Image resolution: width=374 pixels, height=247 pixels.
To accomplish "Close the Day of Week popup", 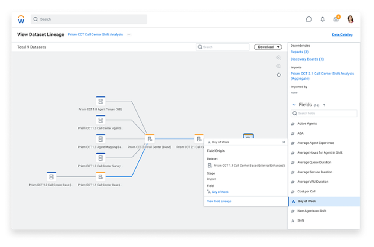I will (283, 142).
